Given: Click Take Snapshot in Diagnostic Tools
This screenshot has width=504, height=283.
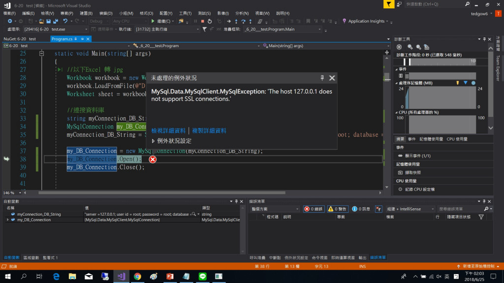Looking at the screenshot, I should (413, 172).
